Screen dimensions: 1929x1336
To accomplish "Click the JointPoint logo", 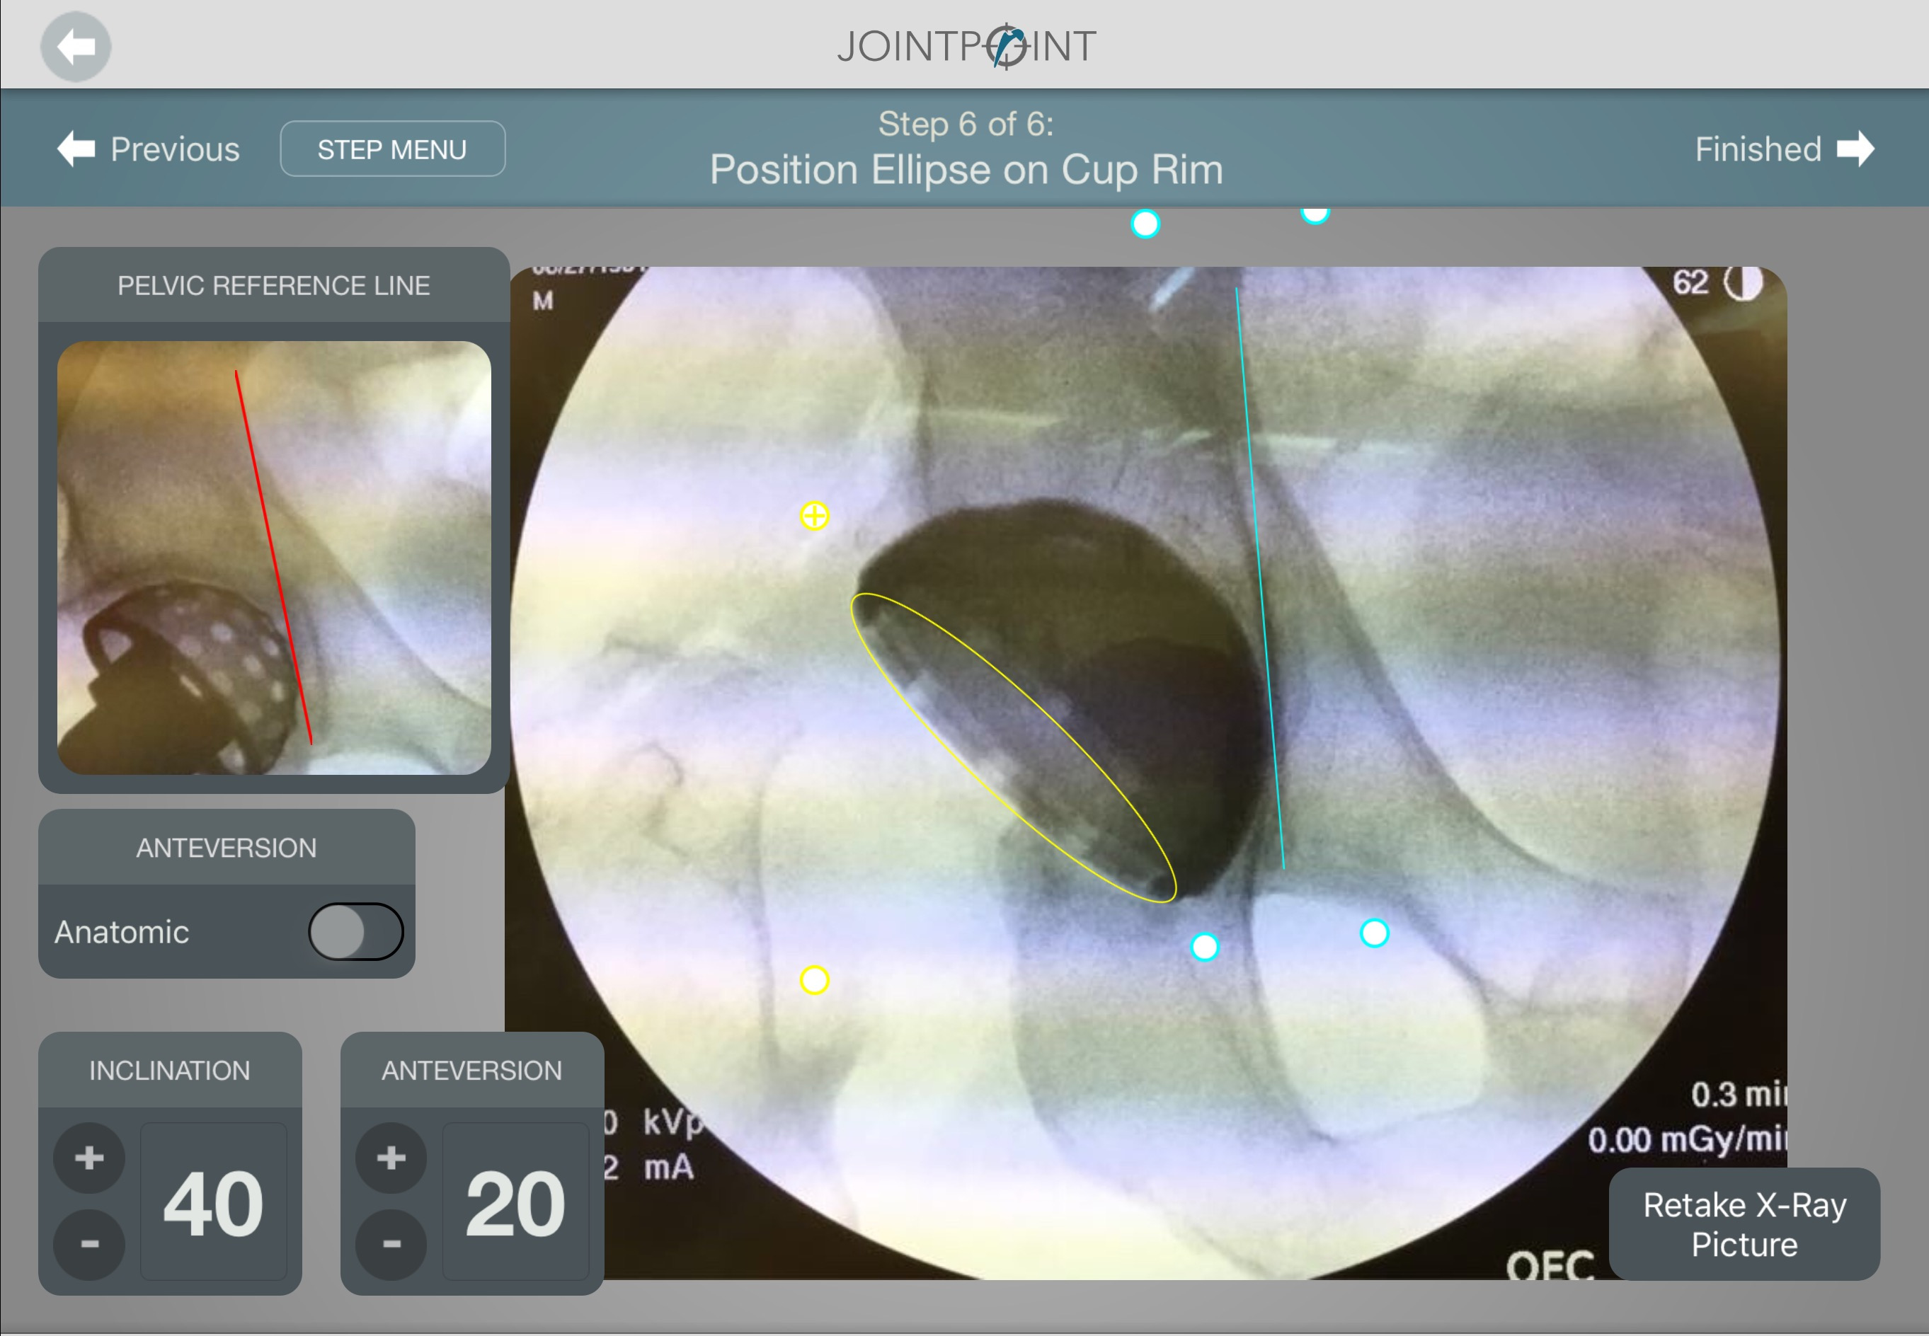I will pos(966,46).
